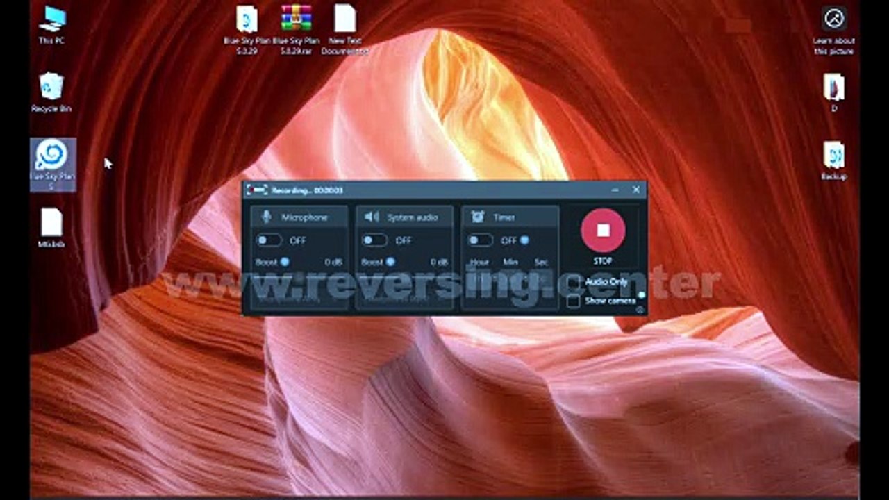Click the System audio Boost info dot

point(390,262)
